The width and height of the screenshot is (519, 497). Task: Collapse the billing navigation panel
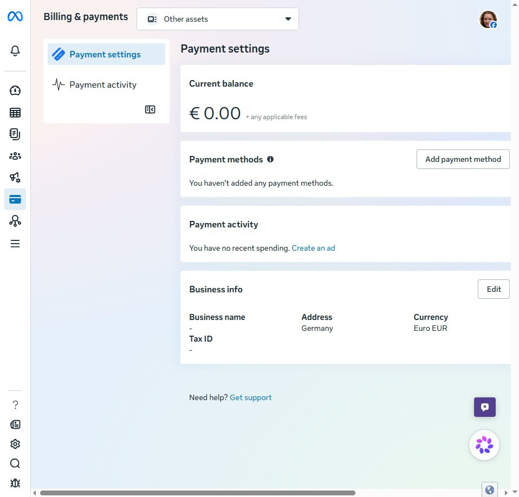click(150, 109)
